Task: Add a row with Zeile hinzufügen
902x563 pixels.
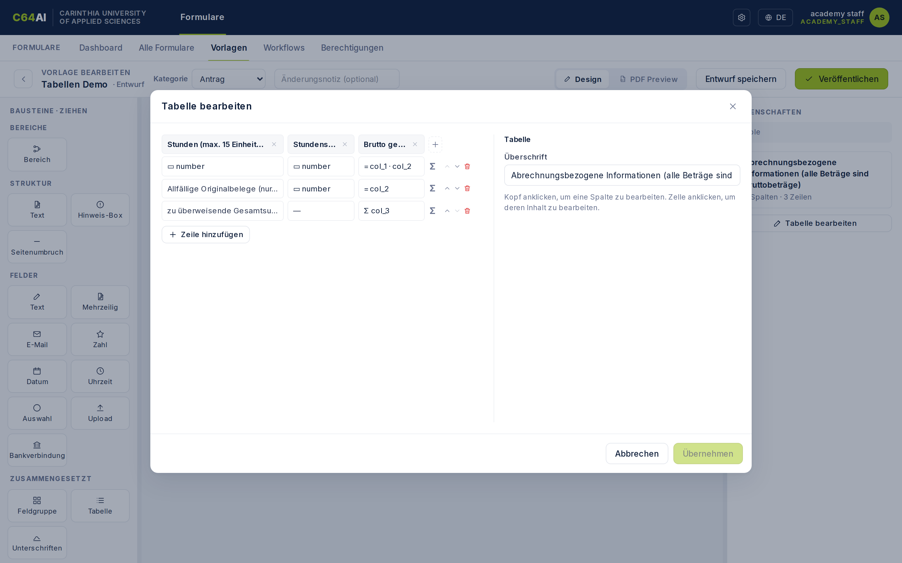Action: (206, 235)
